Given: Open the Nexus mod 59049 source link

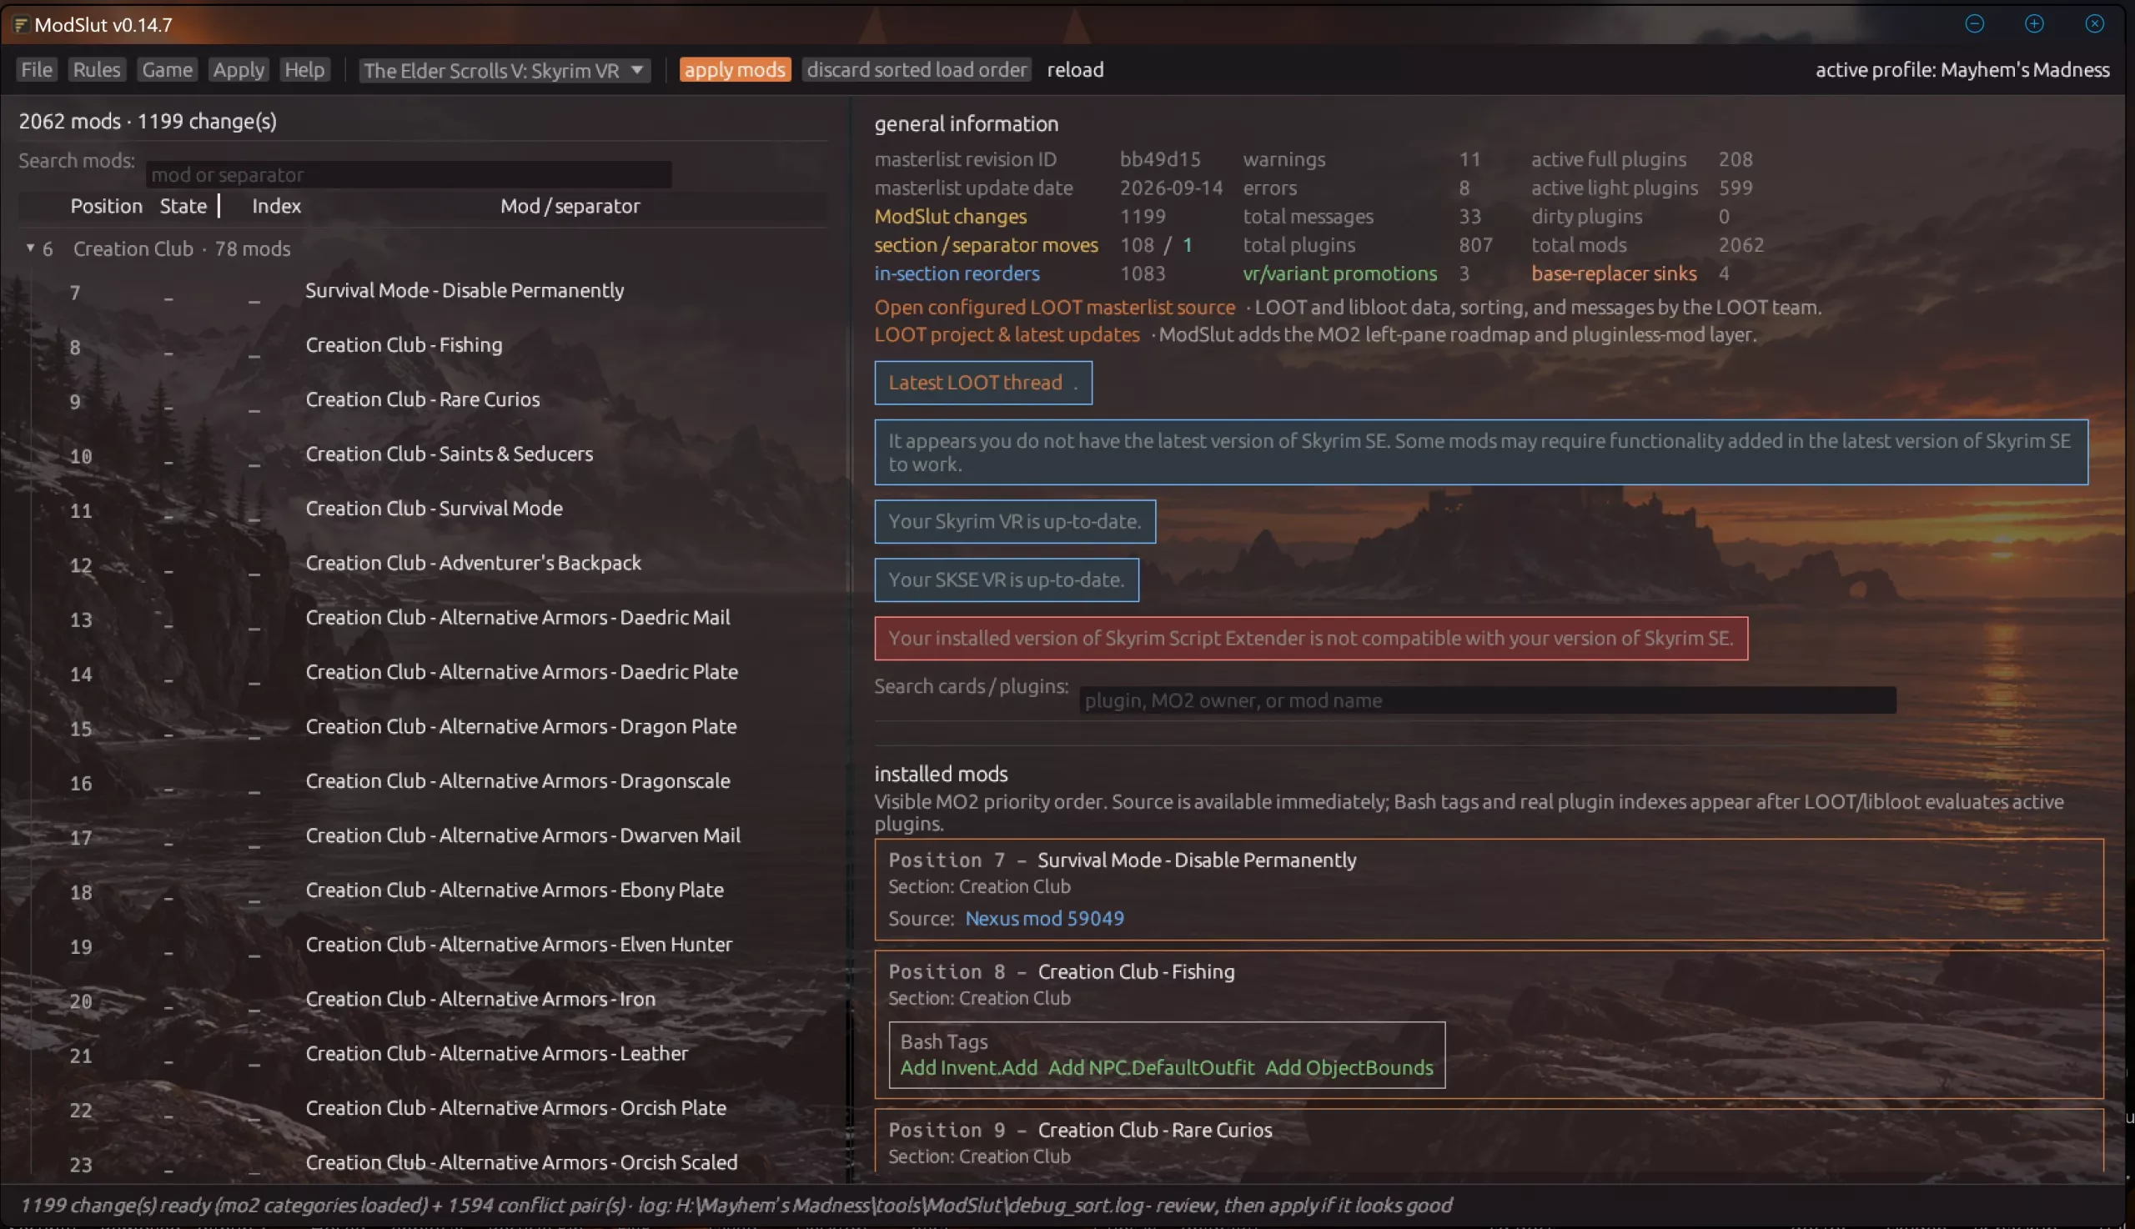Looking at the screenshot, I should click(x=1044, y=918).
